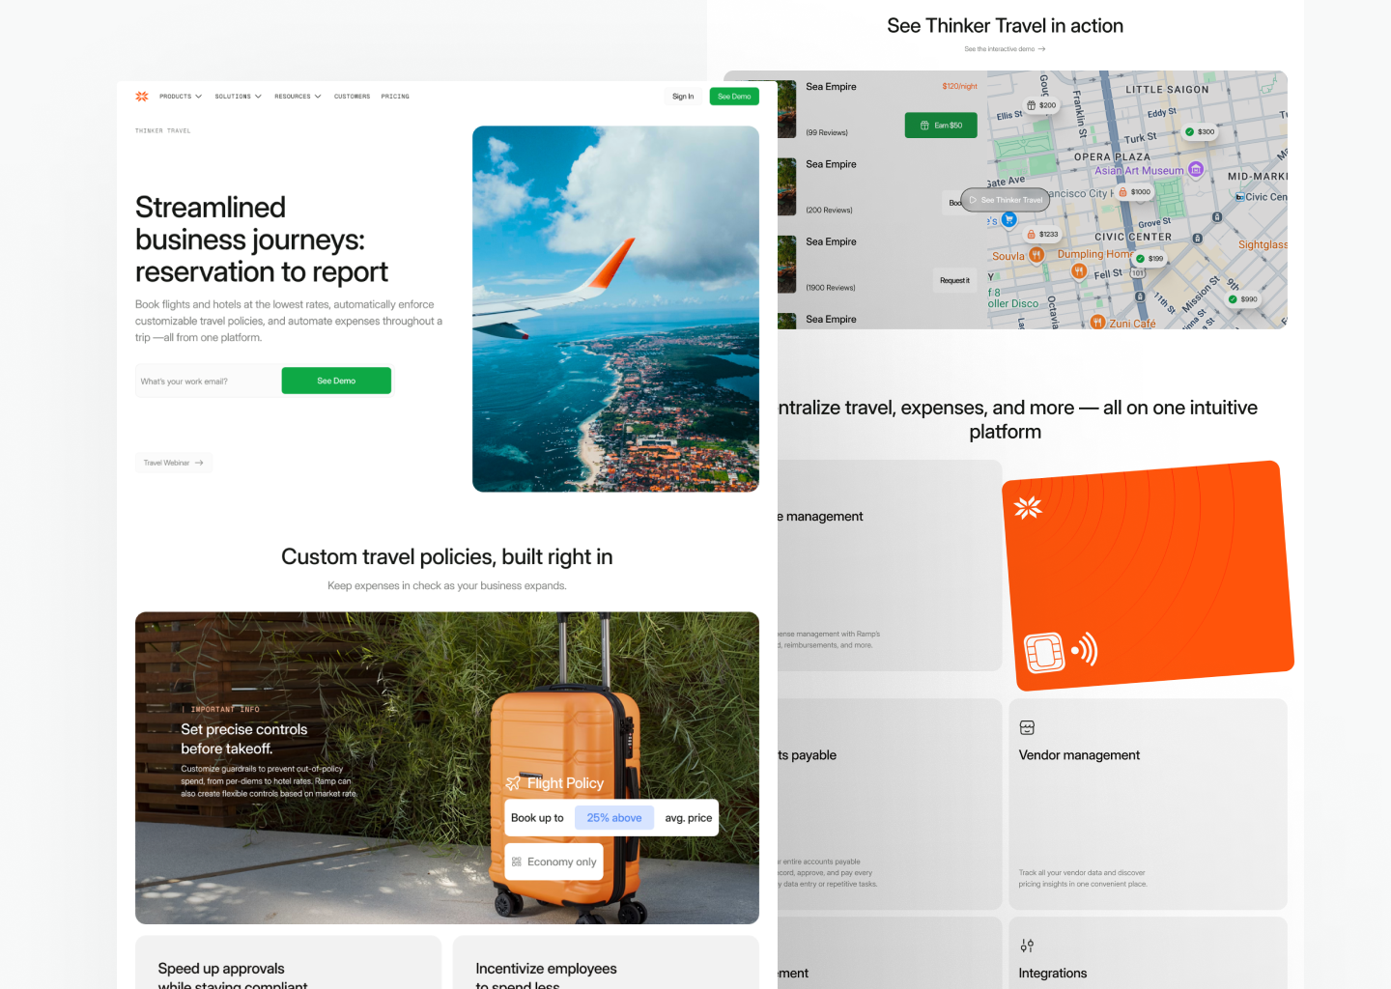Click the $120/night price text
1391x989 pixels.
959,87
